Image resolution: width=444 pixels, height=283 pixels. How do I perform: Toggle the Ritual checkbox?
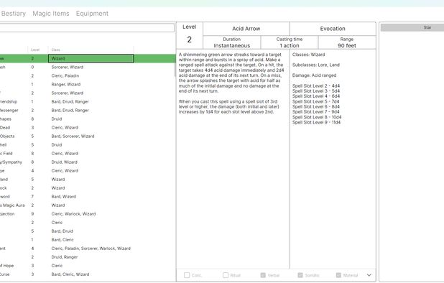226,275
